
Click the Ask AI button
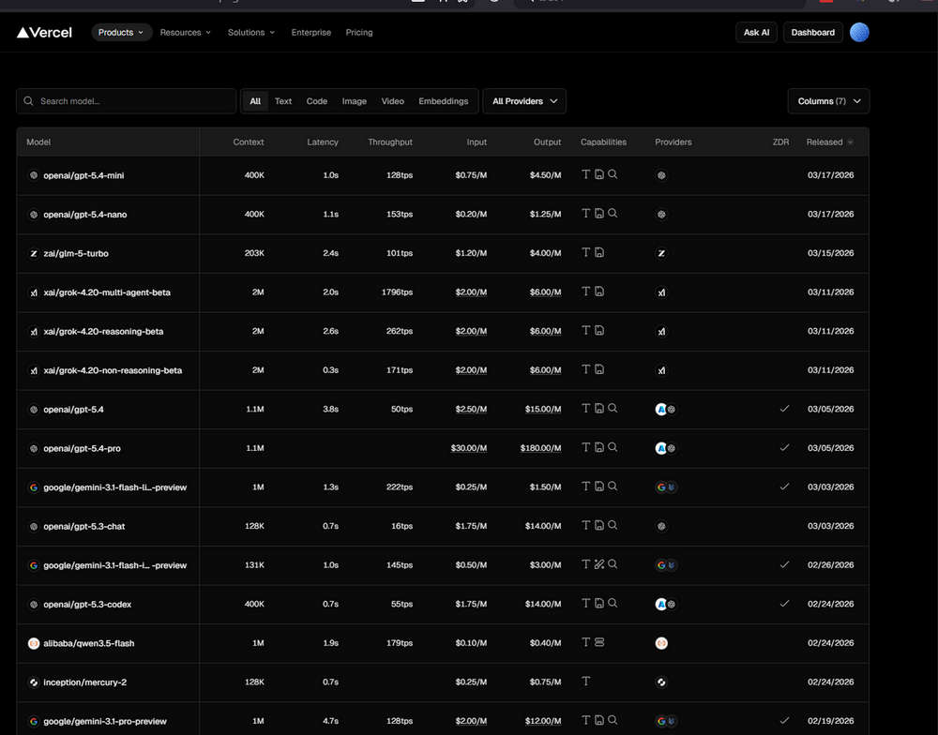[x=756, y=32]
